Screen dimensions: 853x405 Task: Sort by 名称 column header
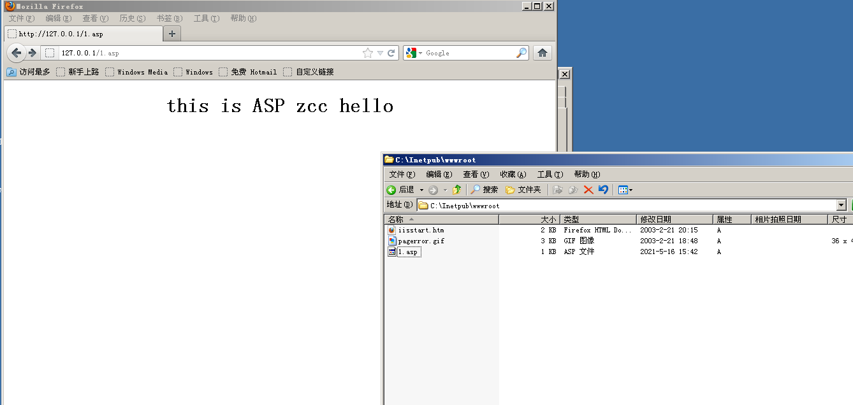[x=441, y=219]
